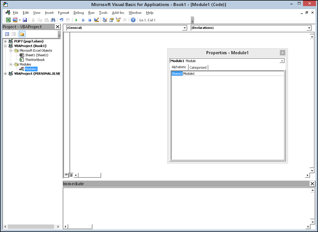Select ThisWorkbook in the project tree
Image resolution: width=318 pixels, height=232 pixels.
[35, 60]
